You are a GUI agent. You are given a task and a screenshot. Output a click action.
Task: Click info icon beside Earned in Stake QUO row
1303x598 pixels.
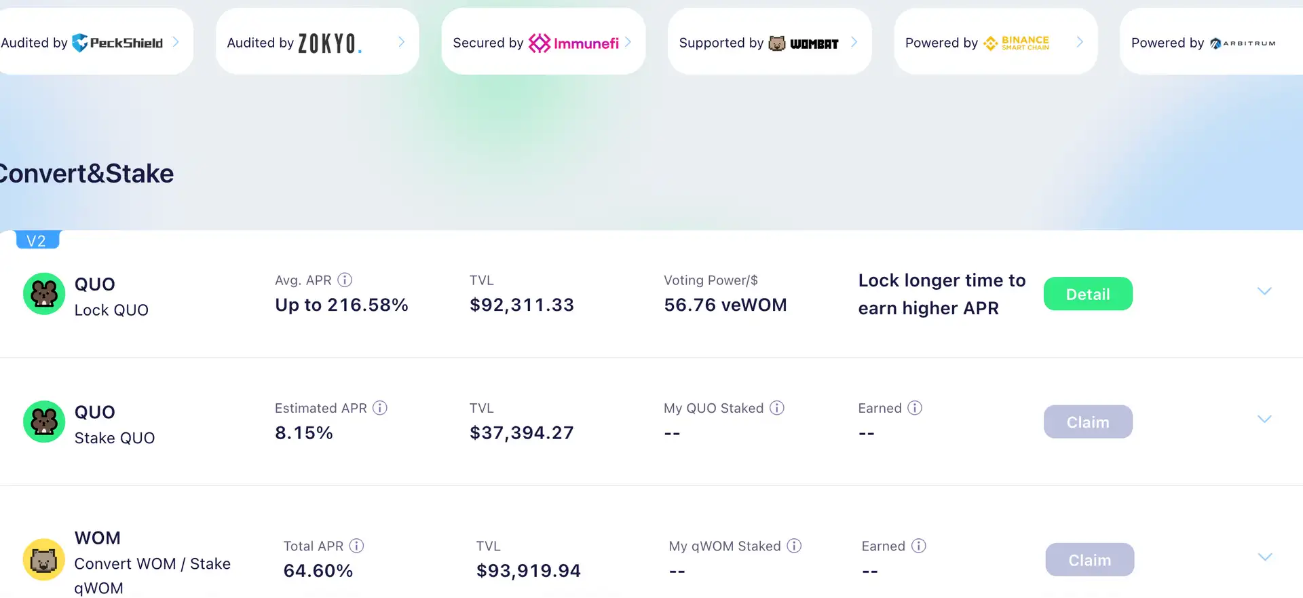915,408
